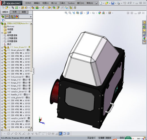
Task: Click the Print icon
Action: 118,3
